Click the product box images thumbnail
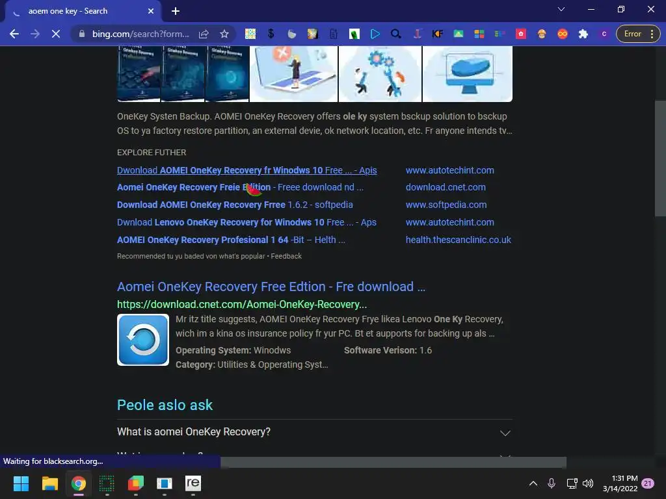Image resolution: width=666 pixels, height=499 pixels. point(183,74)
